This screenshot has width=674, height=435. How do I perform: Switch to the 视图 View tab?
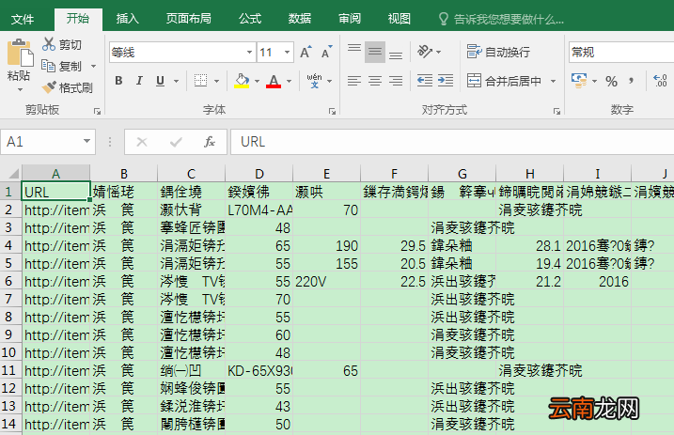tap(399, 19)
